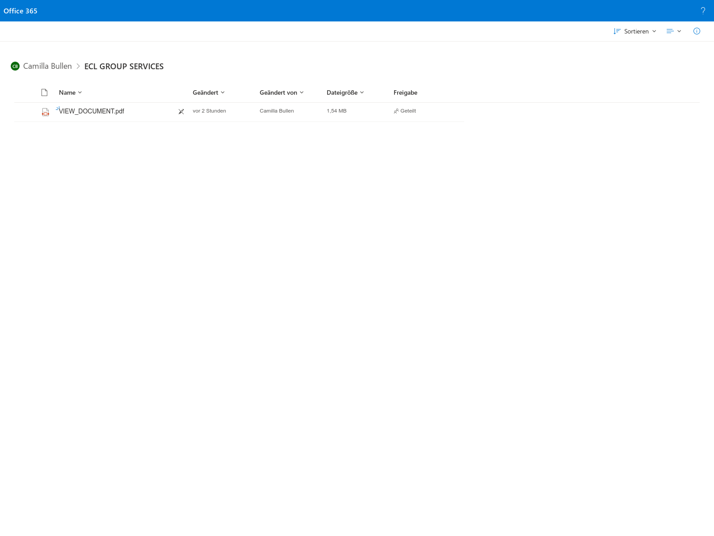
Task: Go to Camilla Bullen breadcrumb
Action: (x=47, y=66)
